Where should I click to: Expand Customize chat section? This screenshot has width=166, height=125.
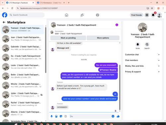pyautogui.click(x=142, y=55)
